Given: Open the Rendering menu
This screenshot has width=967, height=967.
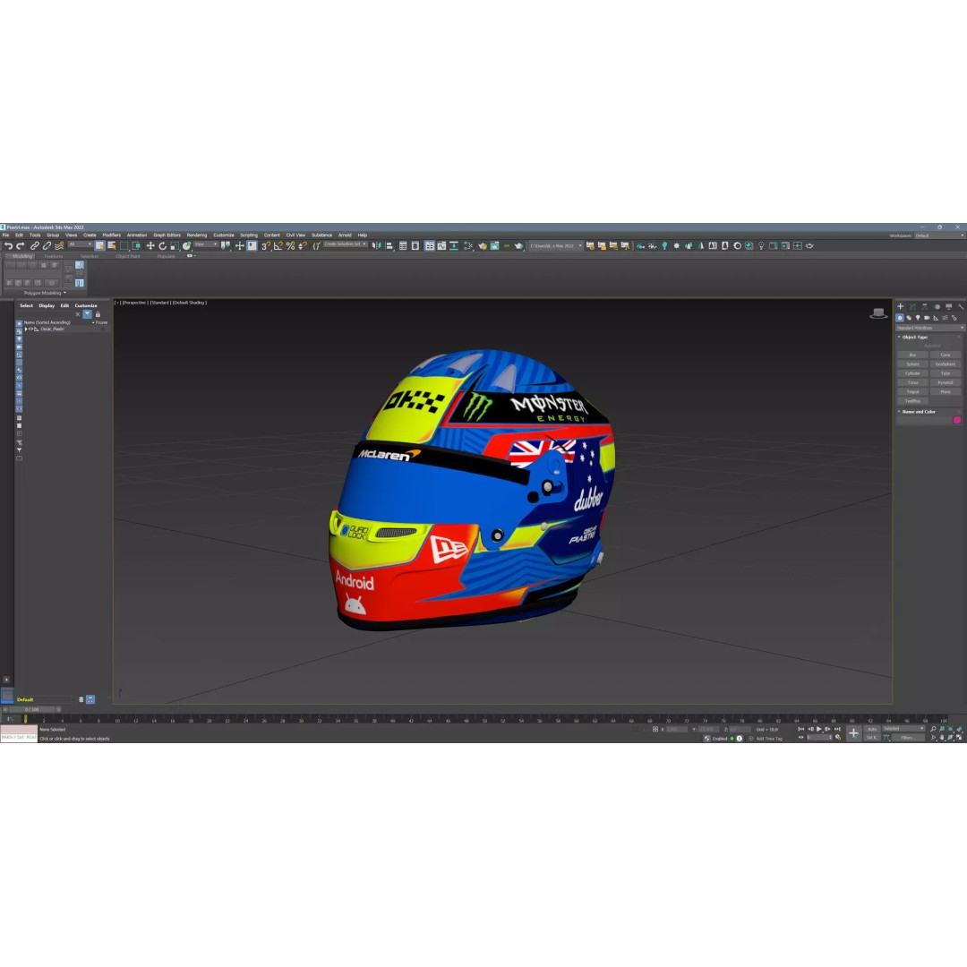Looking at the screenshot, I should point(197,235).
